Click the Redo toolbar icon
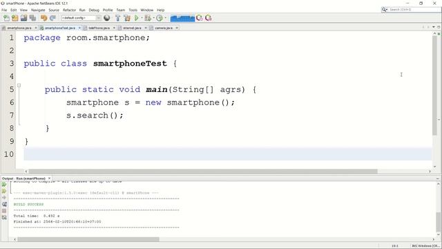 pos(52,18)
